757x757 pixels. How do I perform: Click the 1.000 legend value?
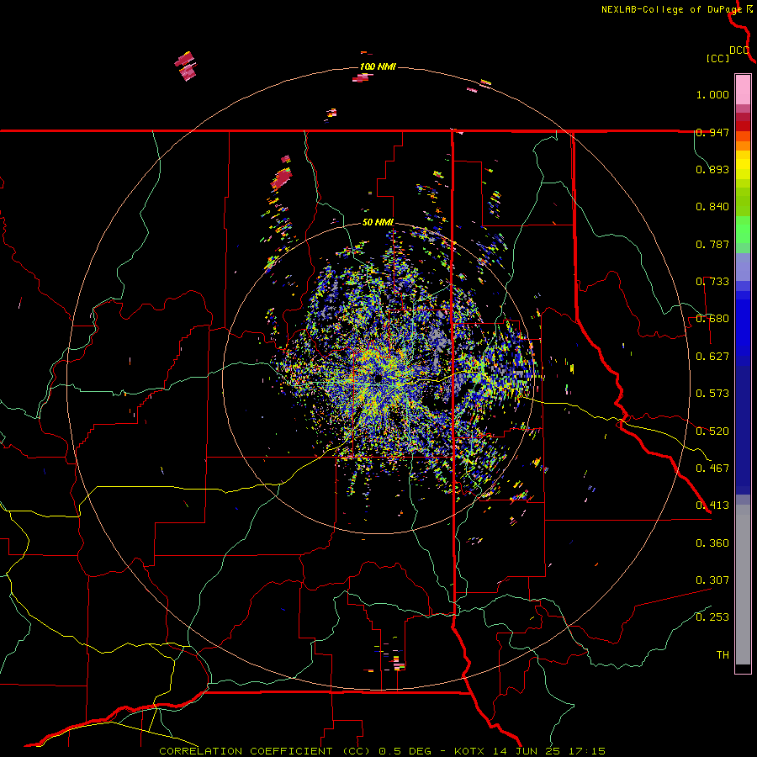tap(712, 94)
